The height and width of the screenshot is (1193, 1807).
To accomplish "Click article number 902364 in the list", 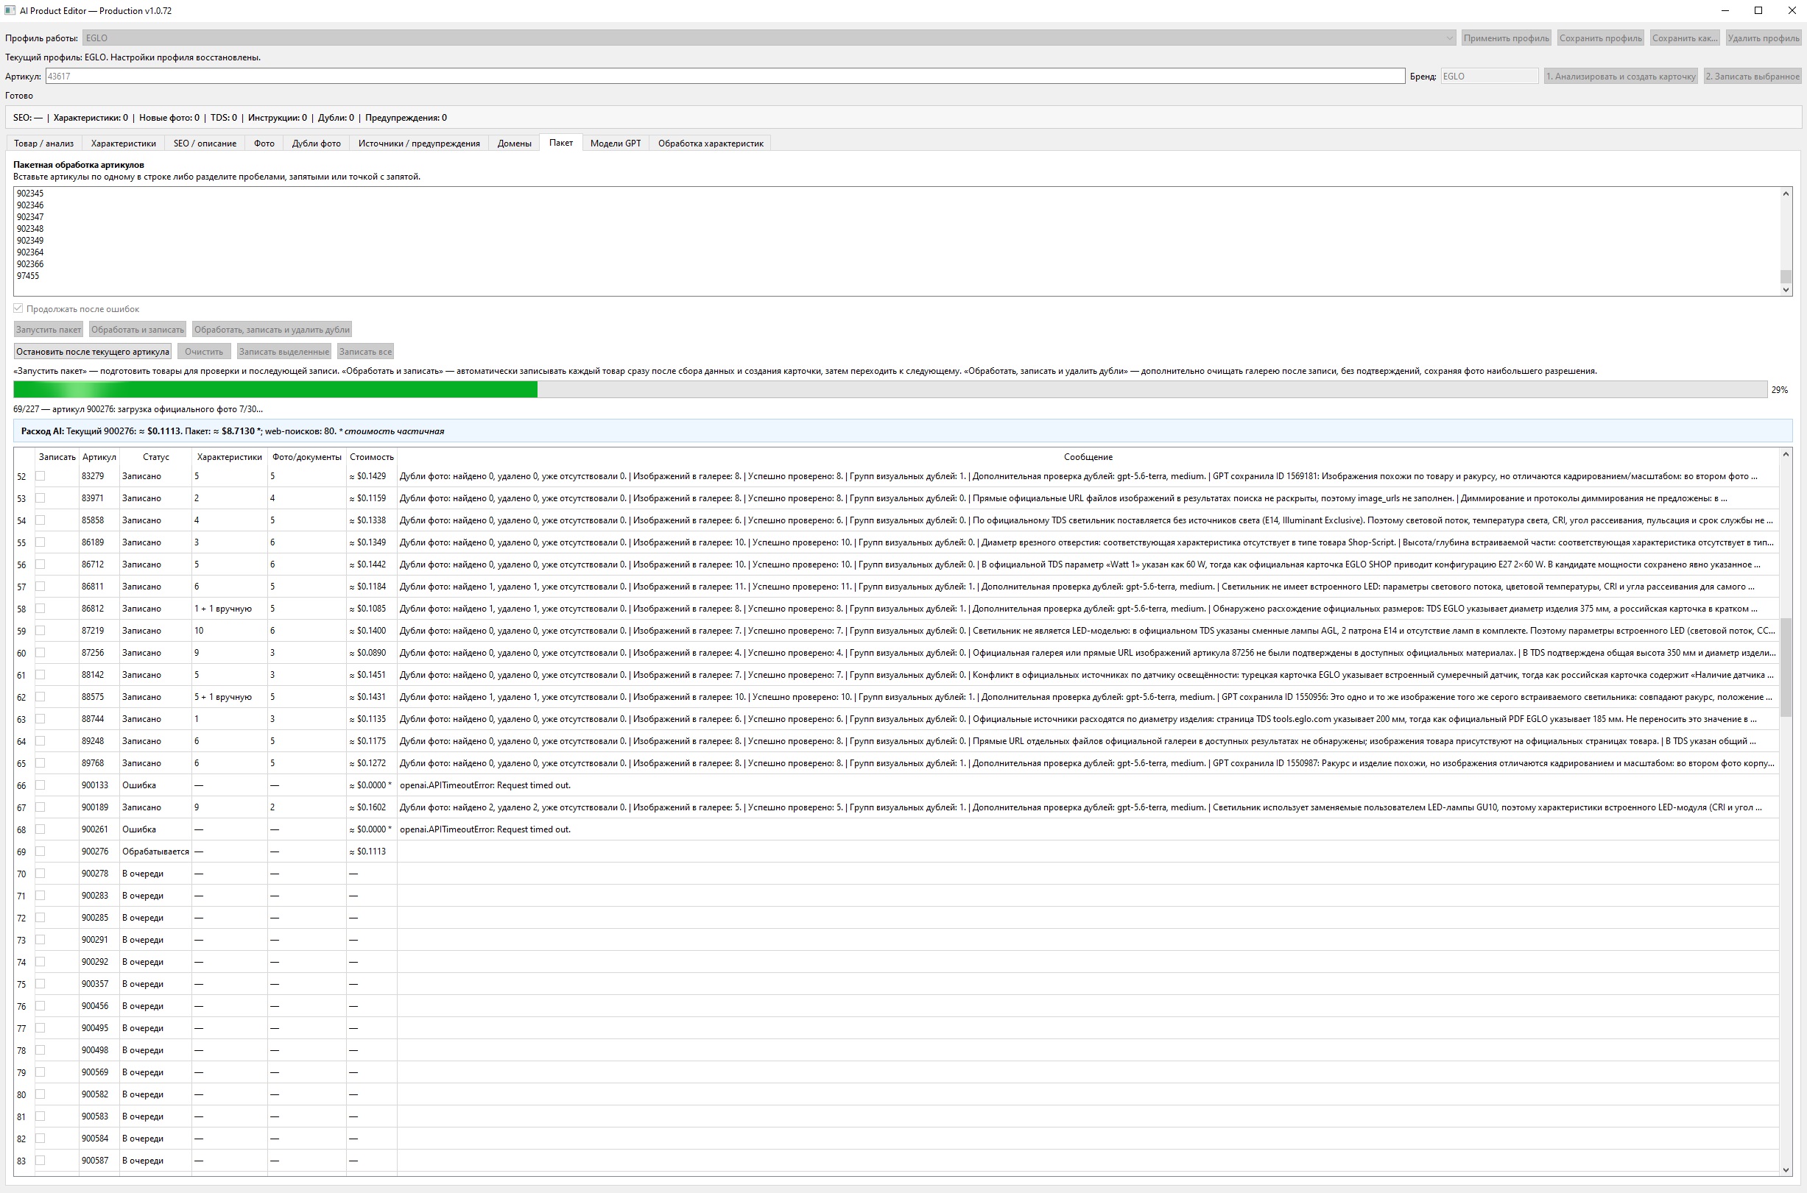I will point(30,252).
